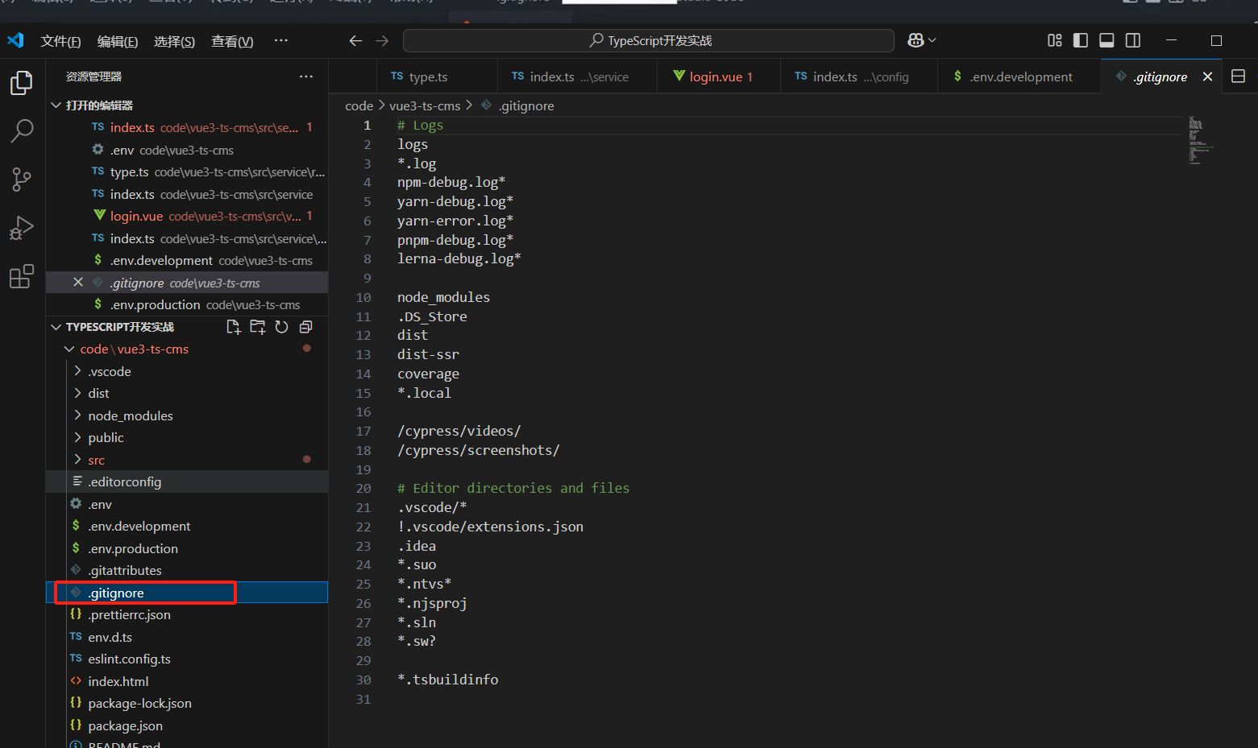Toggle the primary side bar visibility
Image resolution: width=1258 pixels, height=748 pixels.
pyautogui.click(x=1081, y=40)
